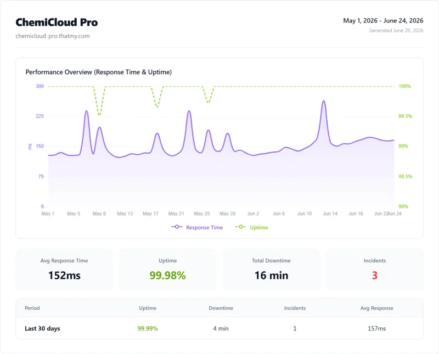Click the Total Downtime card label
This screenshot has height=354, width=439.
[x=271, y=261]
